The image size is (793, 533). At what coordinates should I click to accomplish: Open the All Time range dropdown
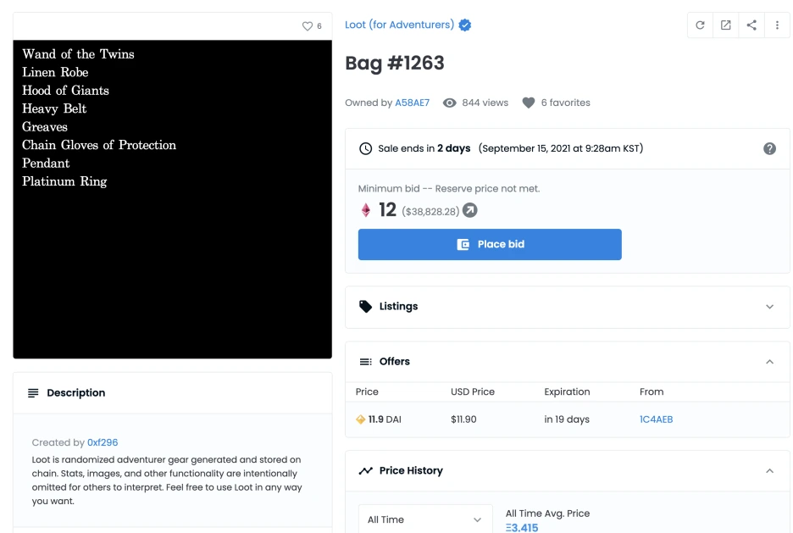click(425, 519)
